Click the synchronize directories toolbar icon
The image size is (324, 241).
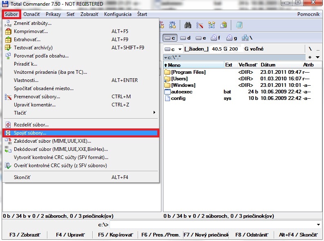(212, 25)
